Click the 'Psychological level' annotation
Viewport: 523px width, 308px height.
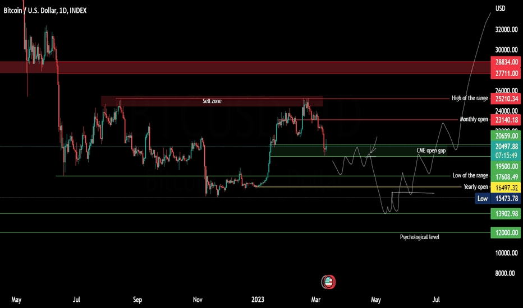point(420,237)
